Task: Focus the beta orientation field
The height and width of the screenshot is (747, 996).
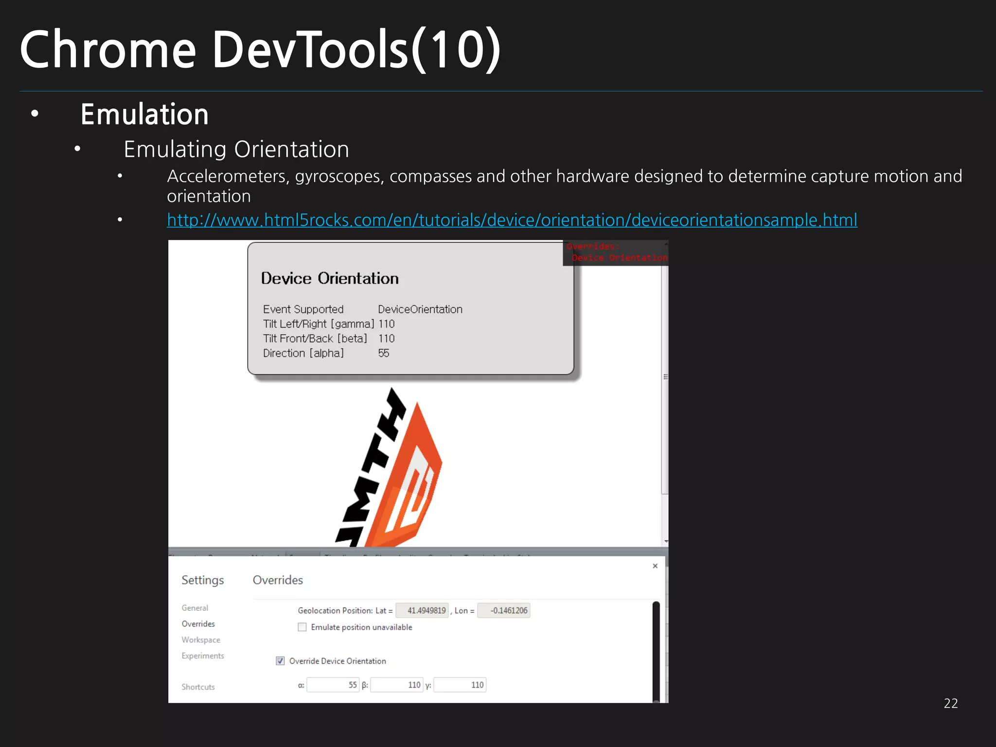Action: point(397,685)
